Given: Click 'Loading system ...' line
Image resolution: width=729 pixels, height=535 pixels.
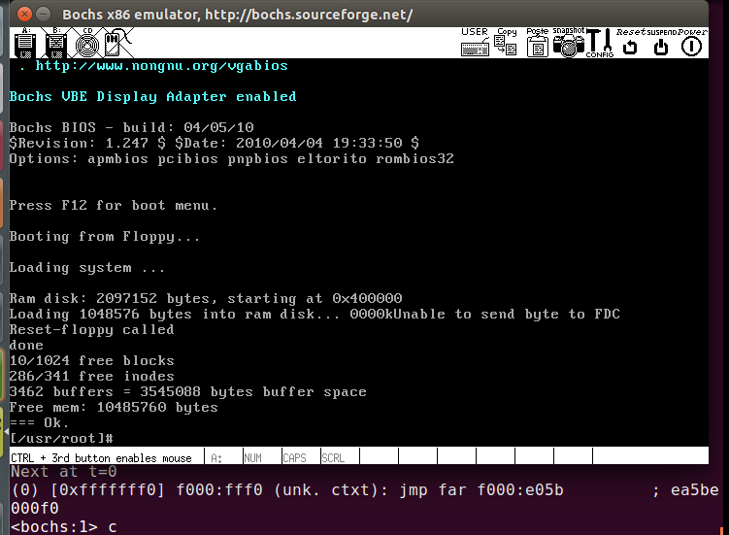Looking at the screenshot, I should 87,268.
